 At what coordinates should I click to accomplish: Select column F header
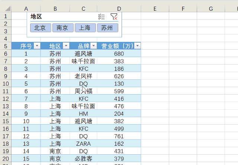point(183,9)
